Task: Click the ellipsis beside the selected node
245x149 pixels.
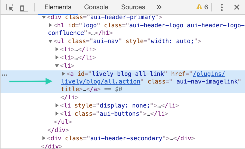Action: (x=4, y=74)
